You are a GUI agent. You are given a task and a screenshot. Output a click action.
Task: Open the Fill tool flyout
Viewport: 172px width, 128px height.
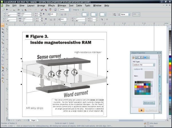pyautogui.click(x=3, y=78)
